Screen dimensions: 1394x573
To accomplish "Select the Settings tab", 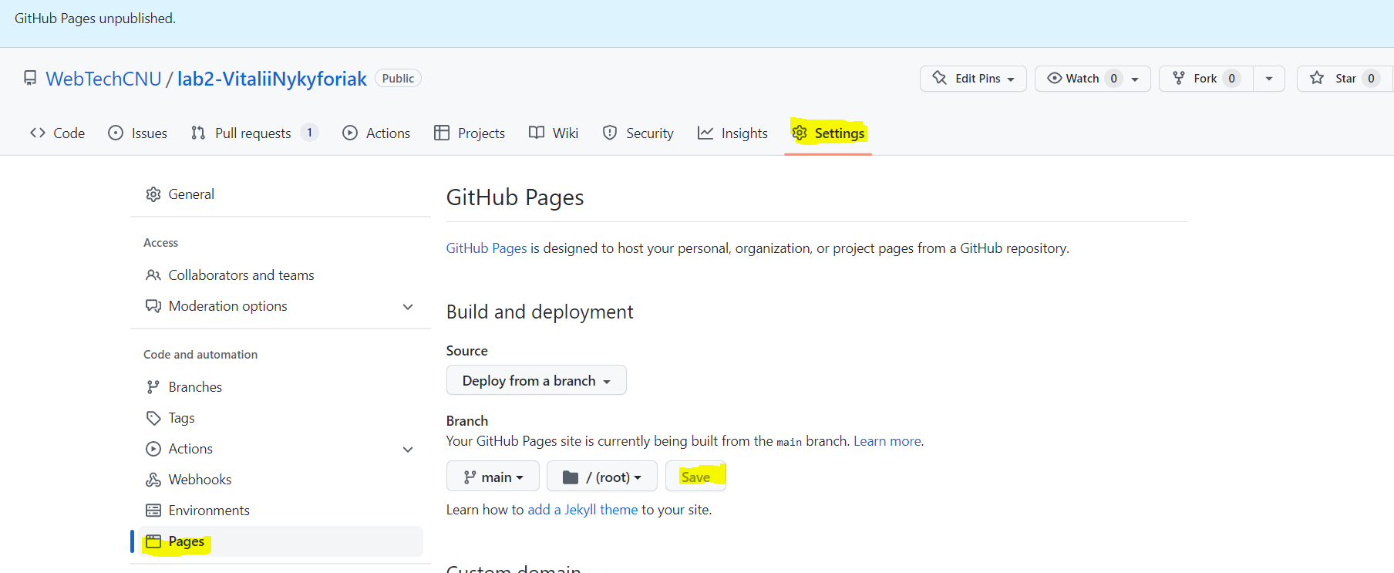I will [829, 133].
